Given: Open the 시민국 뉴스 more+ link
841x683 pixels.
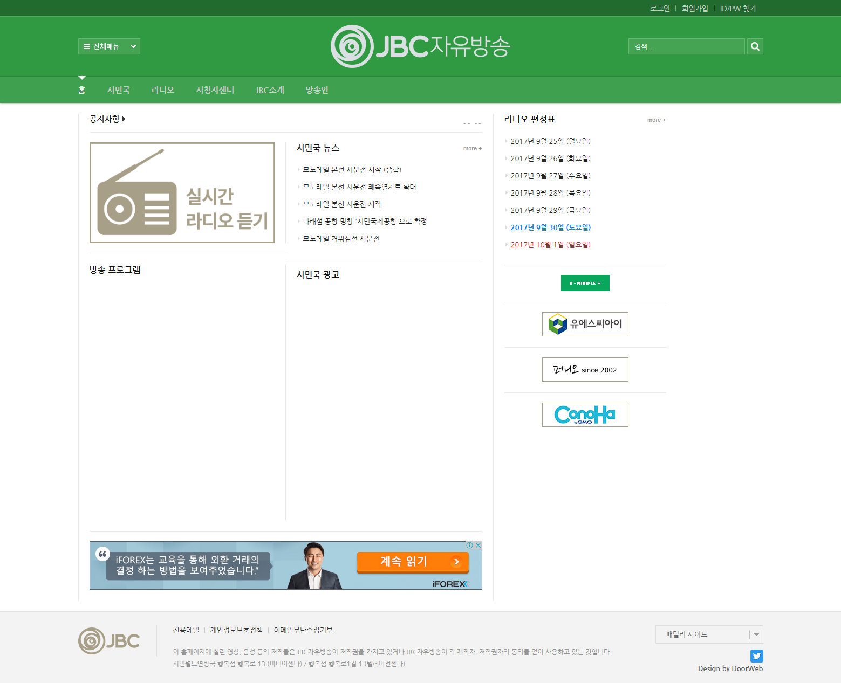Looking at the screenshot, I should 472,148.
